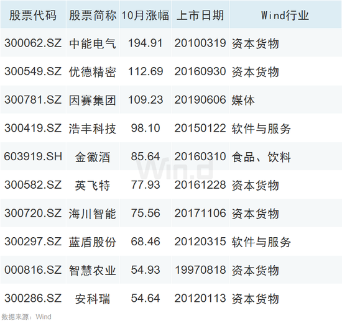Select stock name 海川智能
The width and height of the screenshot is (342, 321).
point(93,214)
